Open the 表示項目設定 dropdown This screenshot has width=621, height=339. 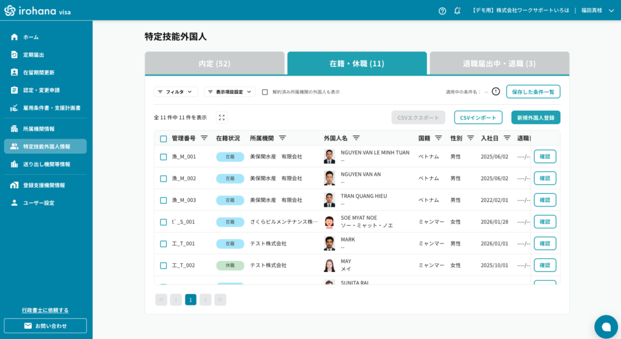pyautogui.click(x=230, y=92)
